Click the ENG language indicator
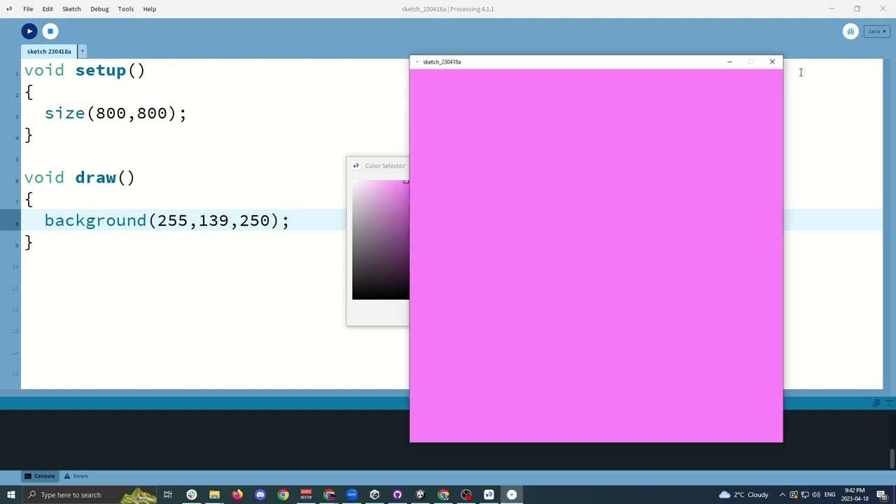This screenshot has width=896, height=504. point(829,495)
